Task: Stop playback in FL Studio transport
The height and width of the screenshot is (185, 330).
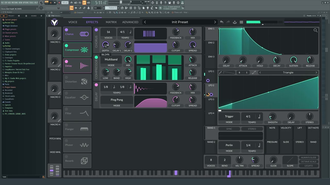Action: (x=55, y=3)
